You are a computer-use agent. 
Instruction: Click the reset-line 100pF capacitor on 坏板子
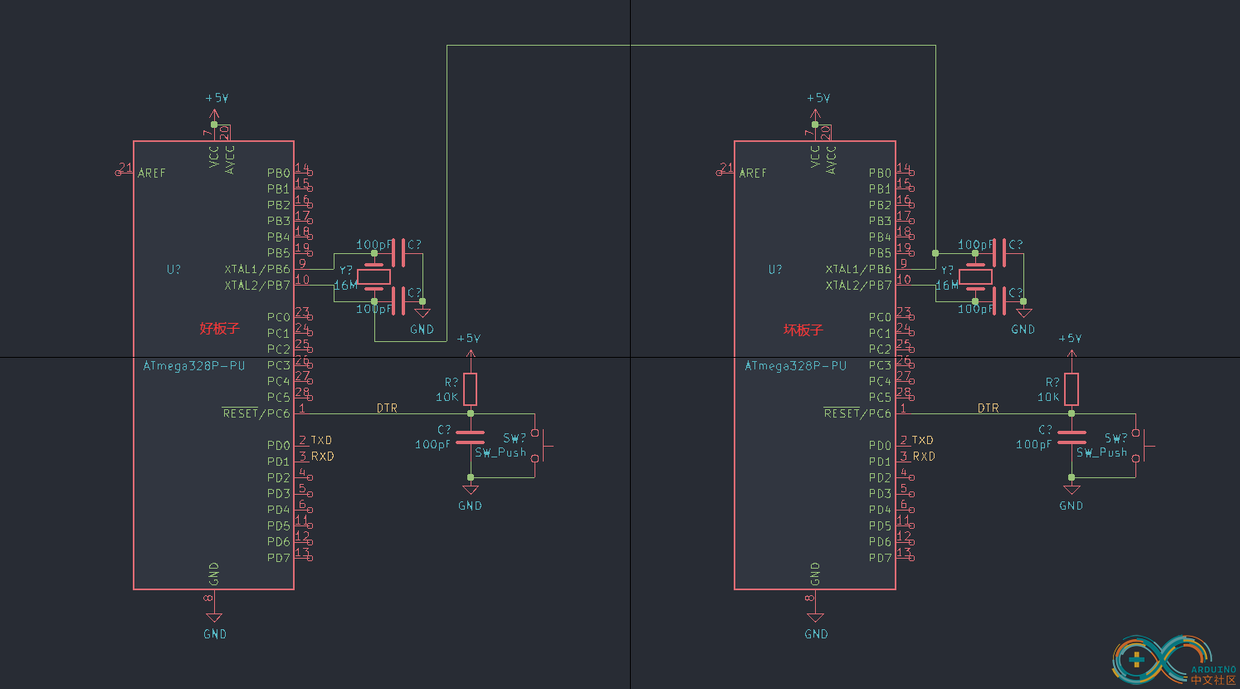(x=1072, y=437)
